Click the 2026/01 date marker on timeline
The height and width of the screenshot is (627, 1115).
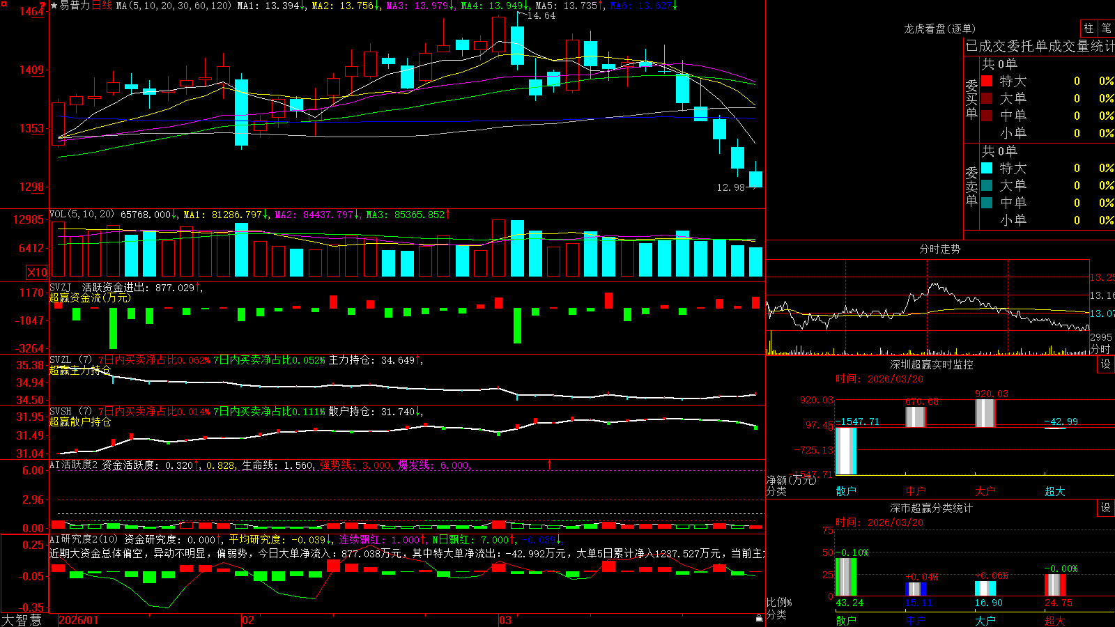tap(79, 620)
